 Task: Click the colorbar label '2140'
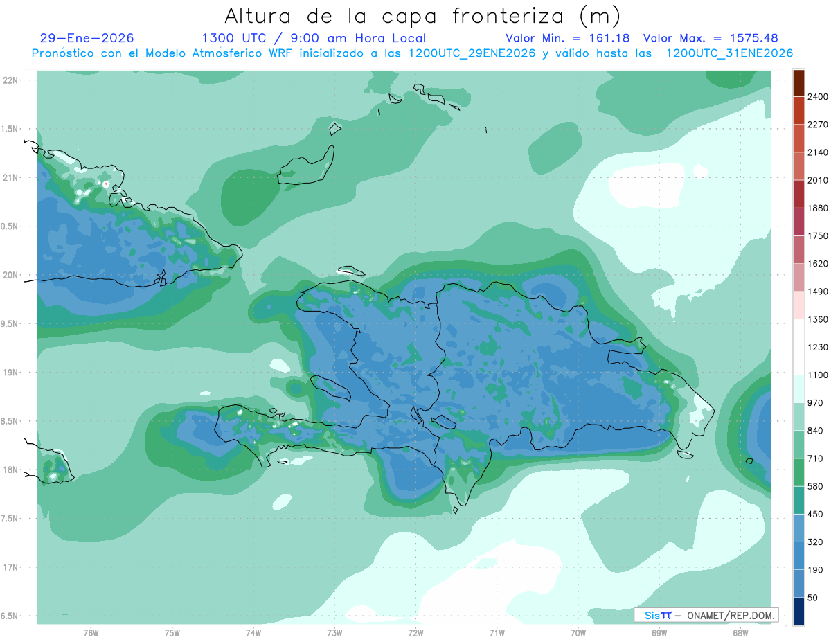(x=818, y=152)
